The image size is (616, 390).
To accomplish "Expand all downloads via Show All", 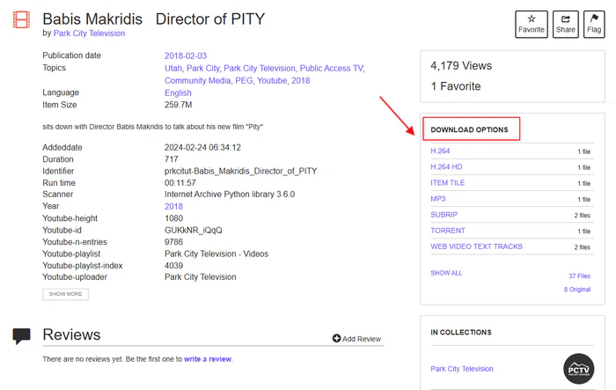I will [445, 273].
